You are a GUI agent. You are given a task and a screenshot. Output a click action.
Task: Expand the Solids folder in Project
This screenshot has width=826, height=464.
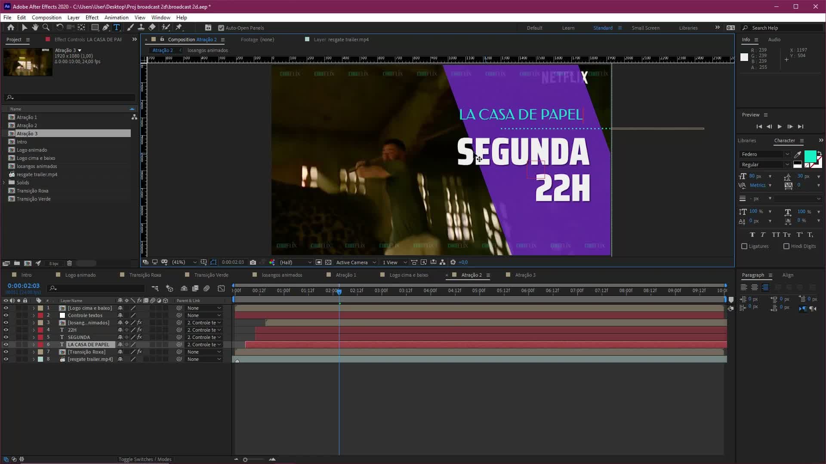[4, 183]
